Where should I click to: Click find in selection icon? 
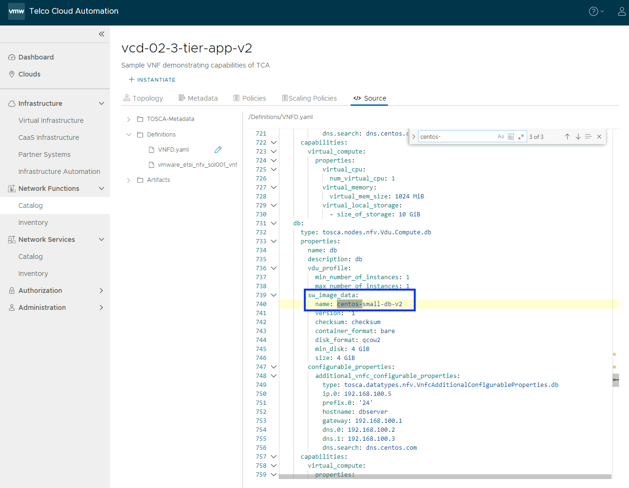pyautogui.click(x=588, y=137)
